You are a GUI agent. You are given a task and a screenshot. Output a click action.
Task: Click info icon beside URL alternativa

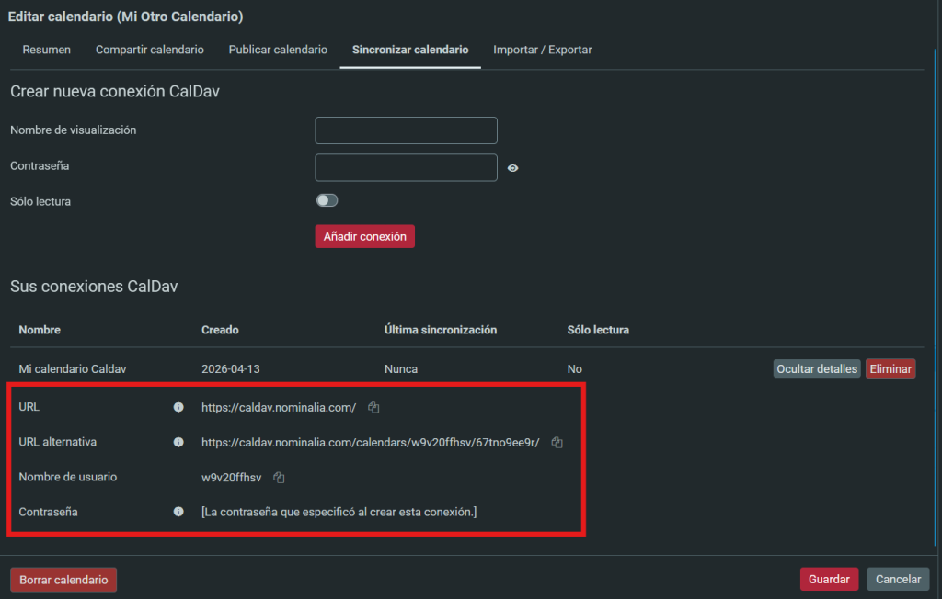[178, 442]
